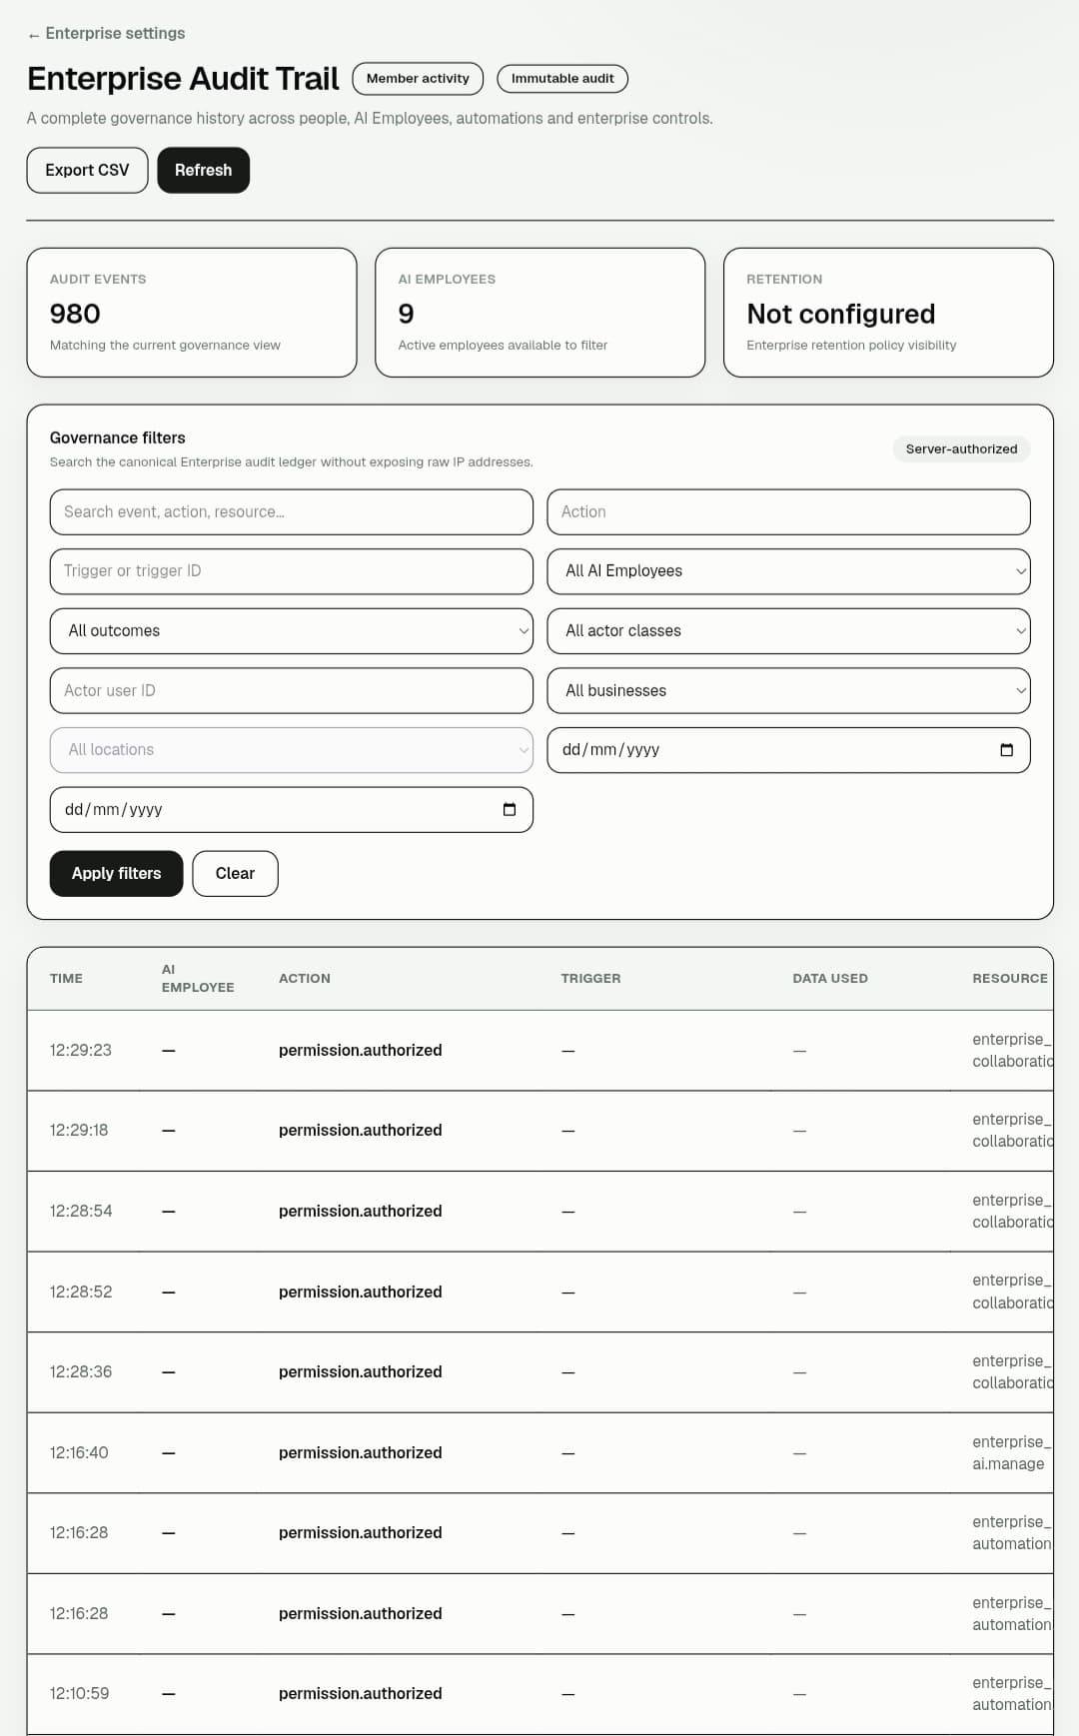Click the AI Employees card showing 9
This screenshot has height=1736, width=1079.
540,313
